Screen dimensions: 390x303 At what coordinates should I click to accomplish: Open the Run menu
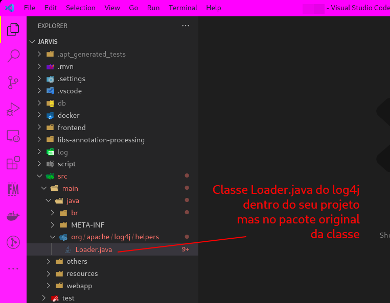pyautogui.click(x=153, y=8)
